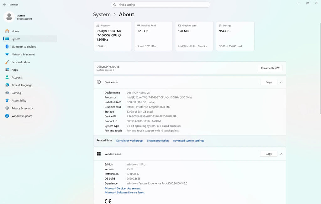Copy the Windows info details
The height and width of the screenshot is (204, 321).
tap(269, 154)
